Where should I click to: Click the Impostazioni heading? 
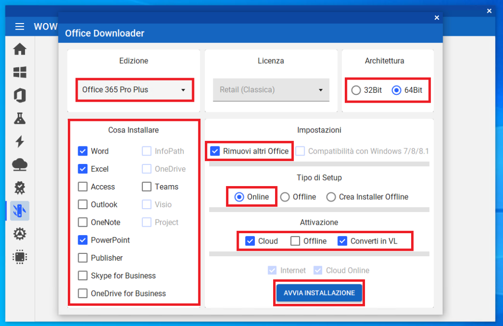pos(319,130)
